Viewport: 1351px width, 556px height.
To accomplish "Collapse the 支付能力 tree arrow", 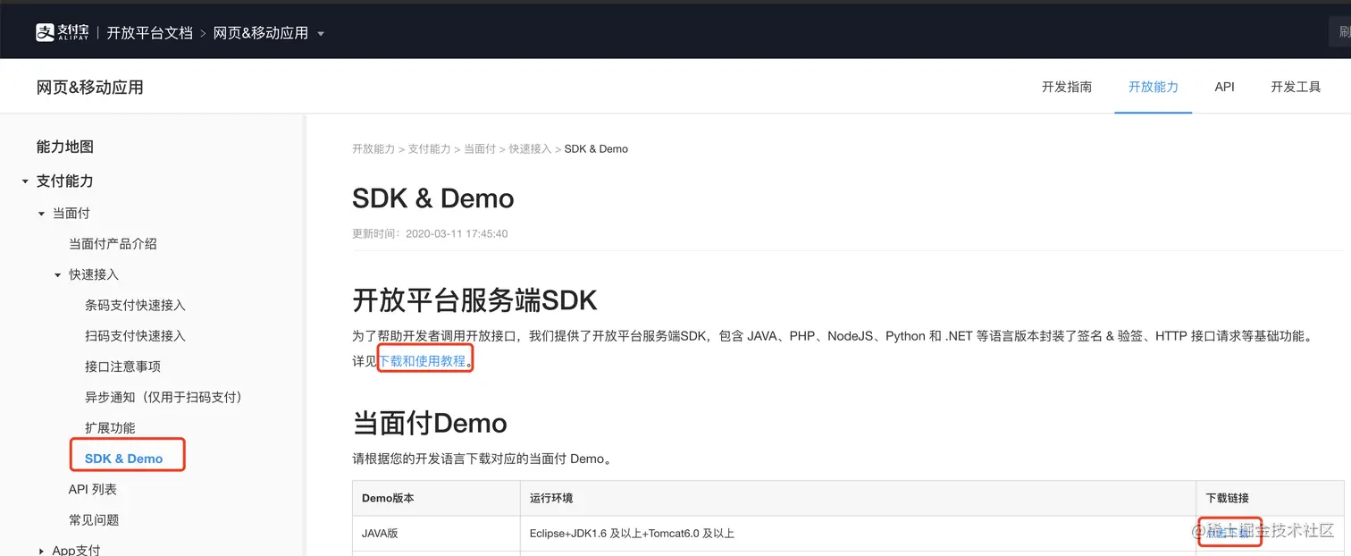I will pyautogui.click(x=25, y=181).
